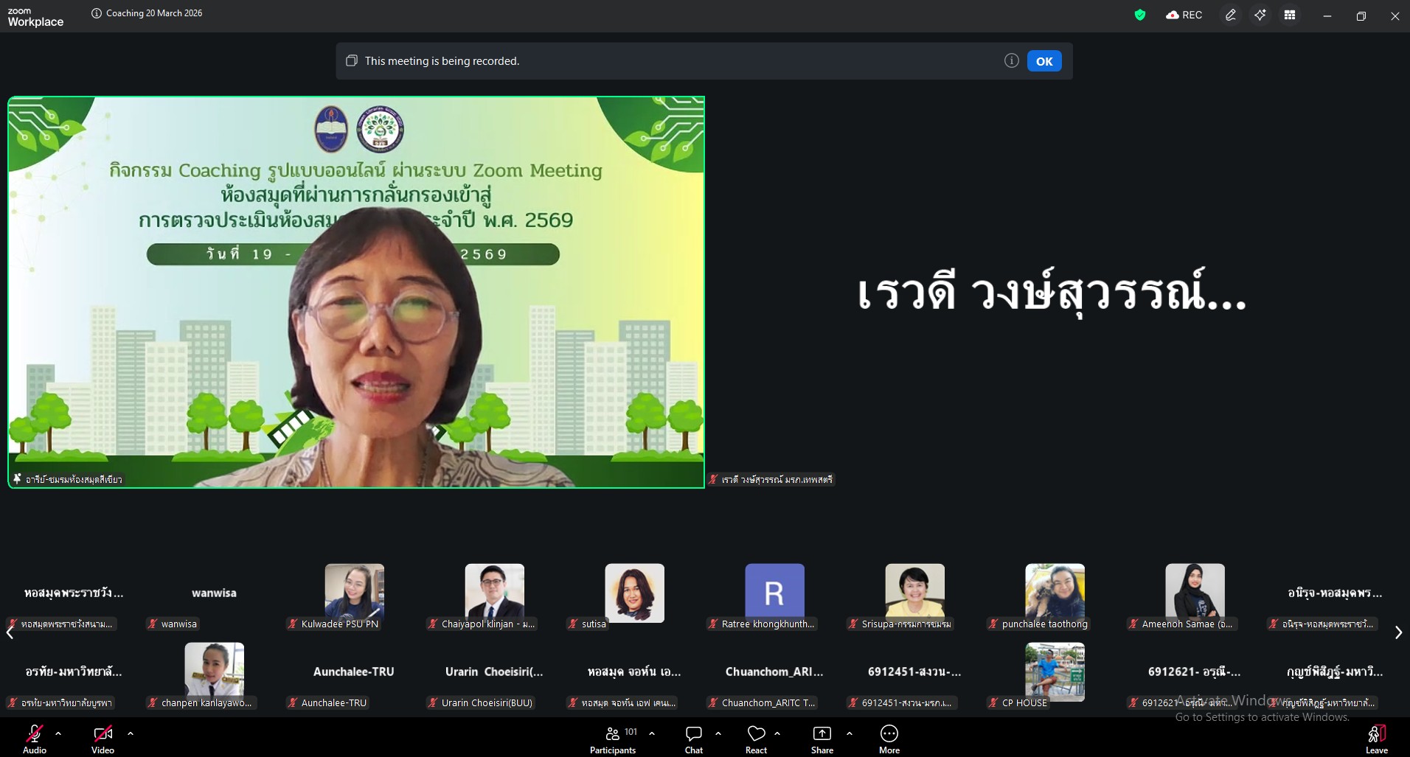Open the Chat panel
The height and width of the screenshot is (757, 1410).
click(693, 739)
